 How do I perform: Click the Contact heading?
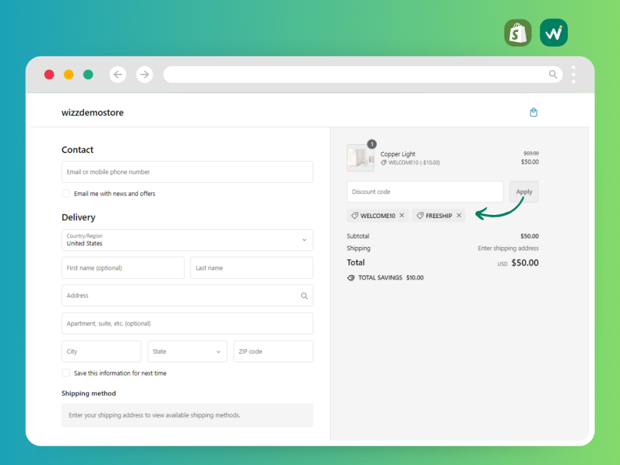point(77,150)
